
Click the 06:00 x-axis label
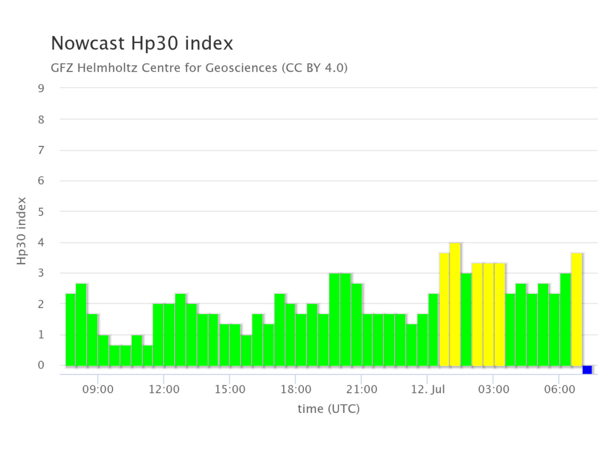[x=559, y=389]
